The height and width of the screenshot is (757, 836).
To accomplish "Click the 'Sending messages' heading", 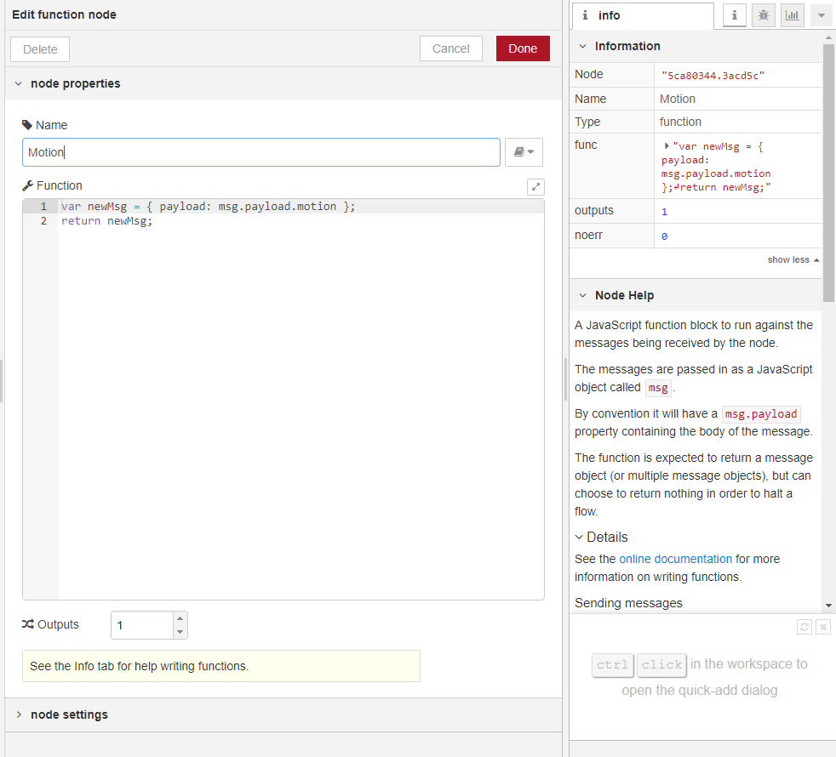I will (x=628, y=603).
